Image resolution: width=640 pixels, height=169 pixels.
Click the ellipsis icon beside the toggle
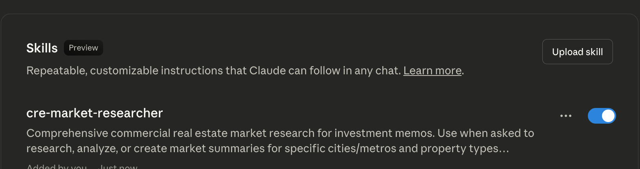coord(565,116)
